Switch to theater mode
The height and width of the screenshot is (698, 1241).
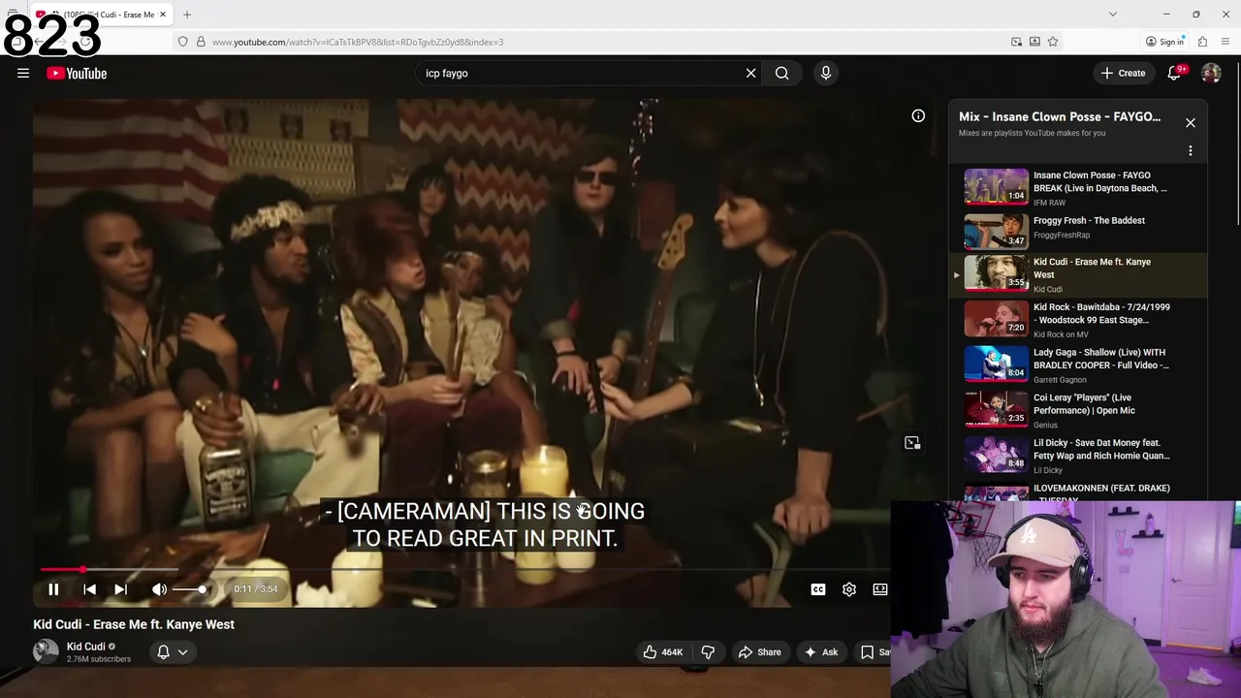click(x=880, y=588)
